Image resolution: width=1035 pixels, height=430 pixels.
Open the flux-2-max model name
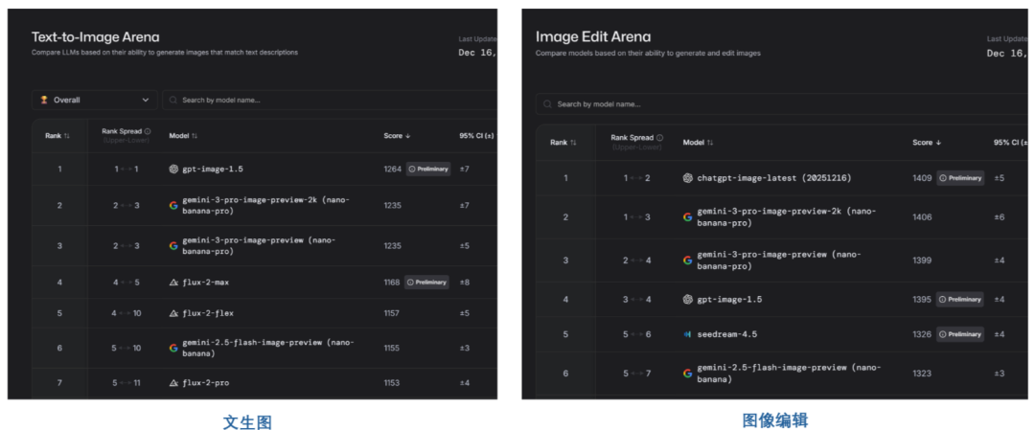(205, 283)
